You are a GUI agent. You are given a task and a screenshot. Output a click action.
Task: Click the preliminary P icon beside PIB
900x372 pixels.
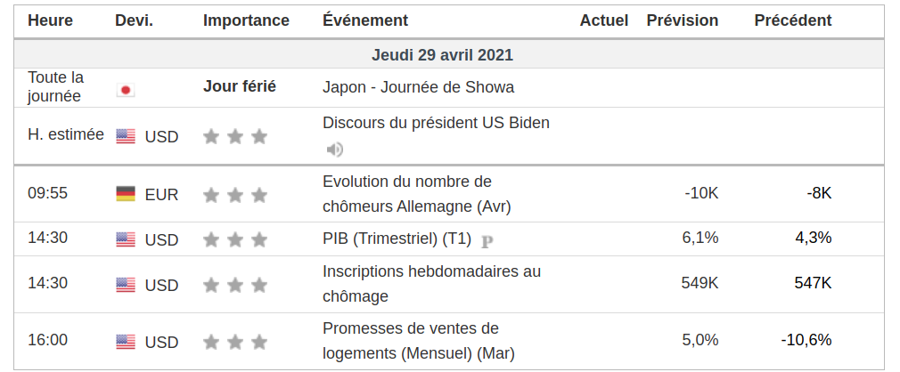[x=487, y=240]
